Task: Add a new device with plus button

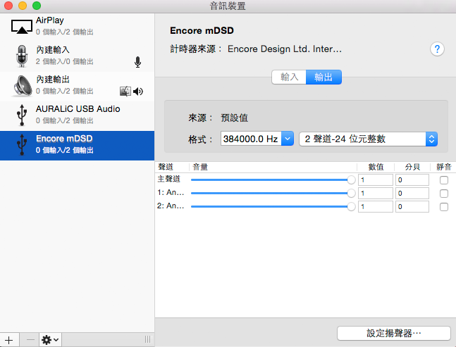Action: click(9, 340)
